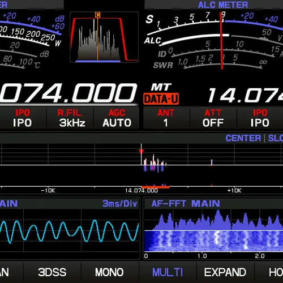283x283 pixels.
Task: Tap the orange C filter center marker
Action: [97, 15]
